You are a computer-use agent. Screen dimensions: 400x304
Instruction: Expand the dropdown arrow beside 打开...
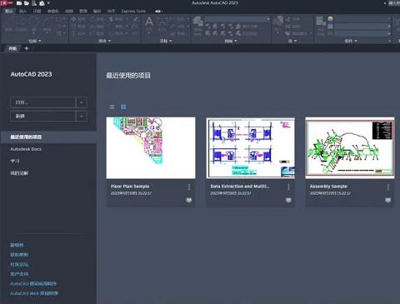point(82,102)
